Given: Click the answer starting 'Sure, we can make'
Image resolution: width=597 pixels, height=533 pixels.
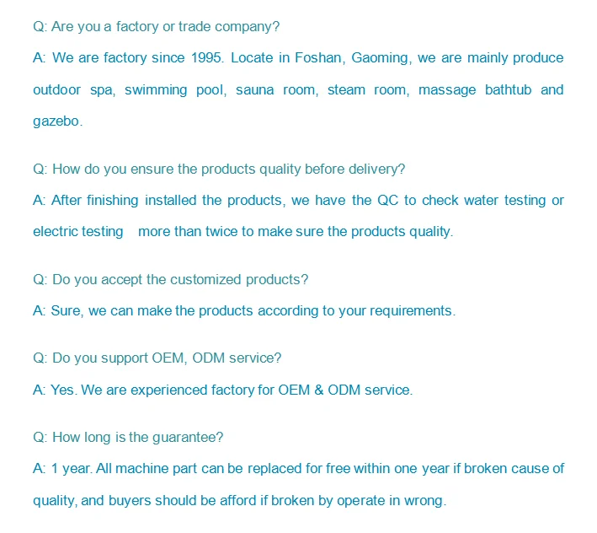Looking at the screenshot, I should 244,311.
